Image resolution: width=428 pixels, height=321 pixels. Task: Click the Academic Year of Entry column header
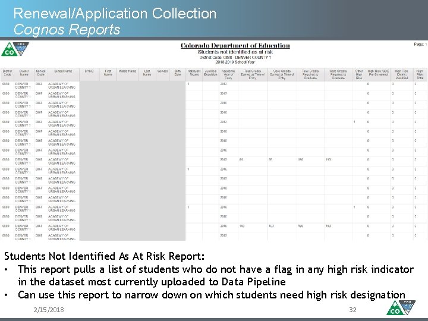pyautogui.click(x=228, y=74)
